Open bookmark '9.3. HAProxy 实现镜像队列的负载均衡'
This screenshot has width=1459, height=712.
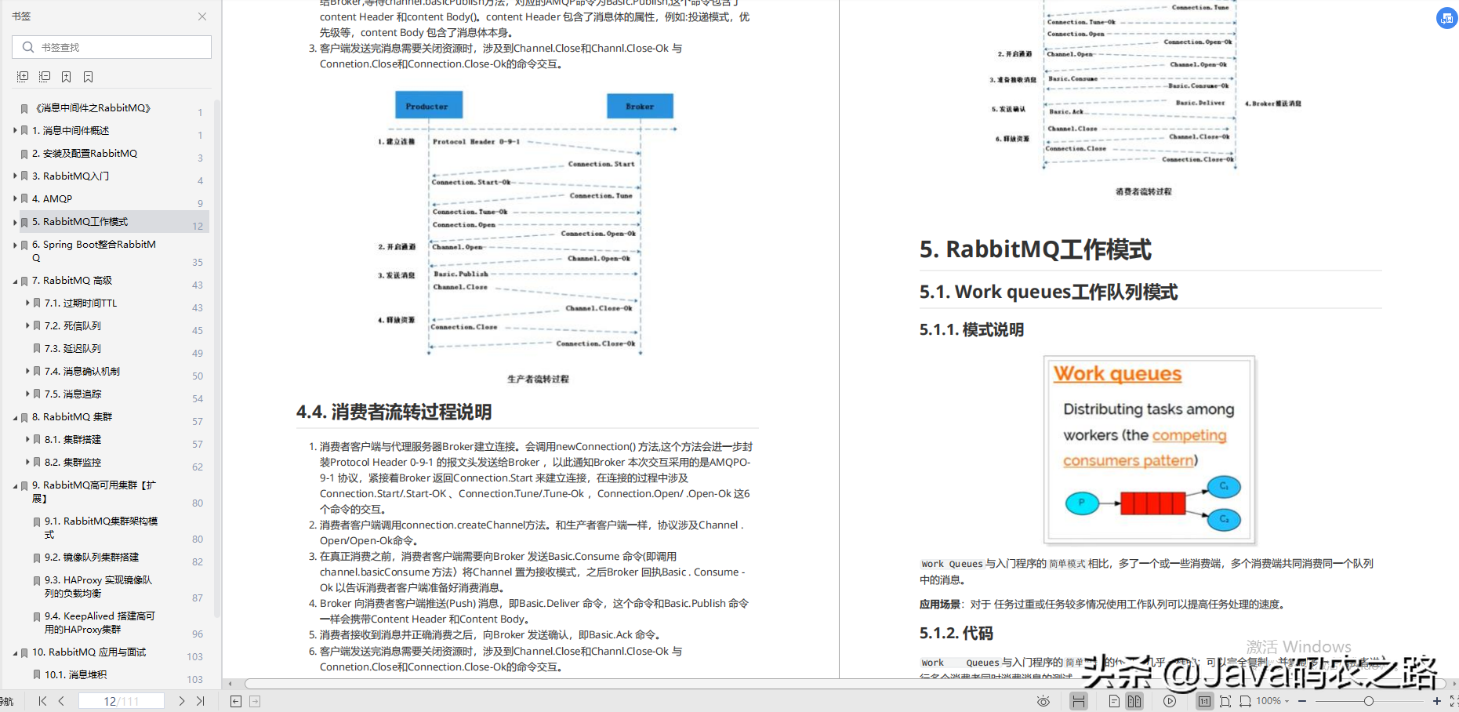coord(98,587)
